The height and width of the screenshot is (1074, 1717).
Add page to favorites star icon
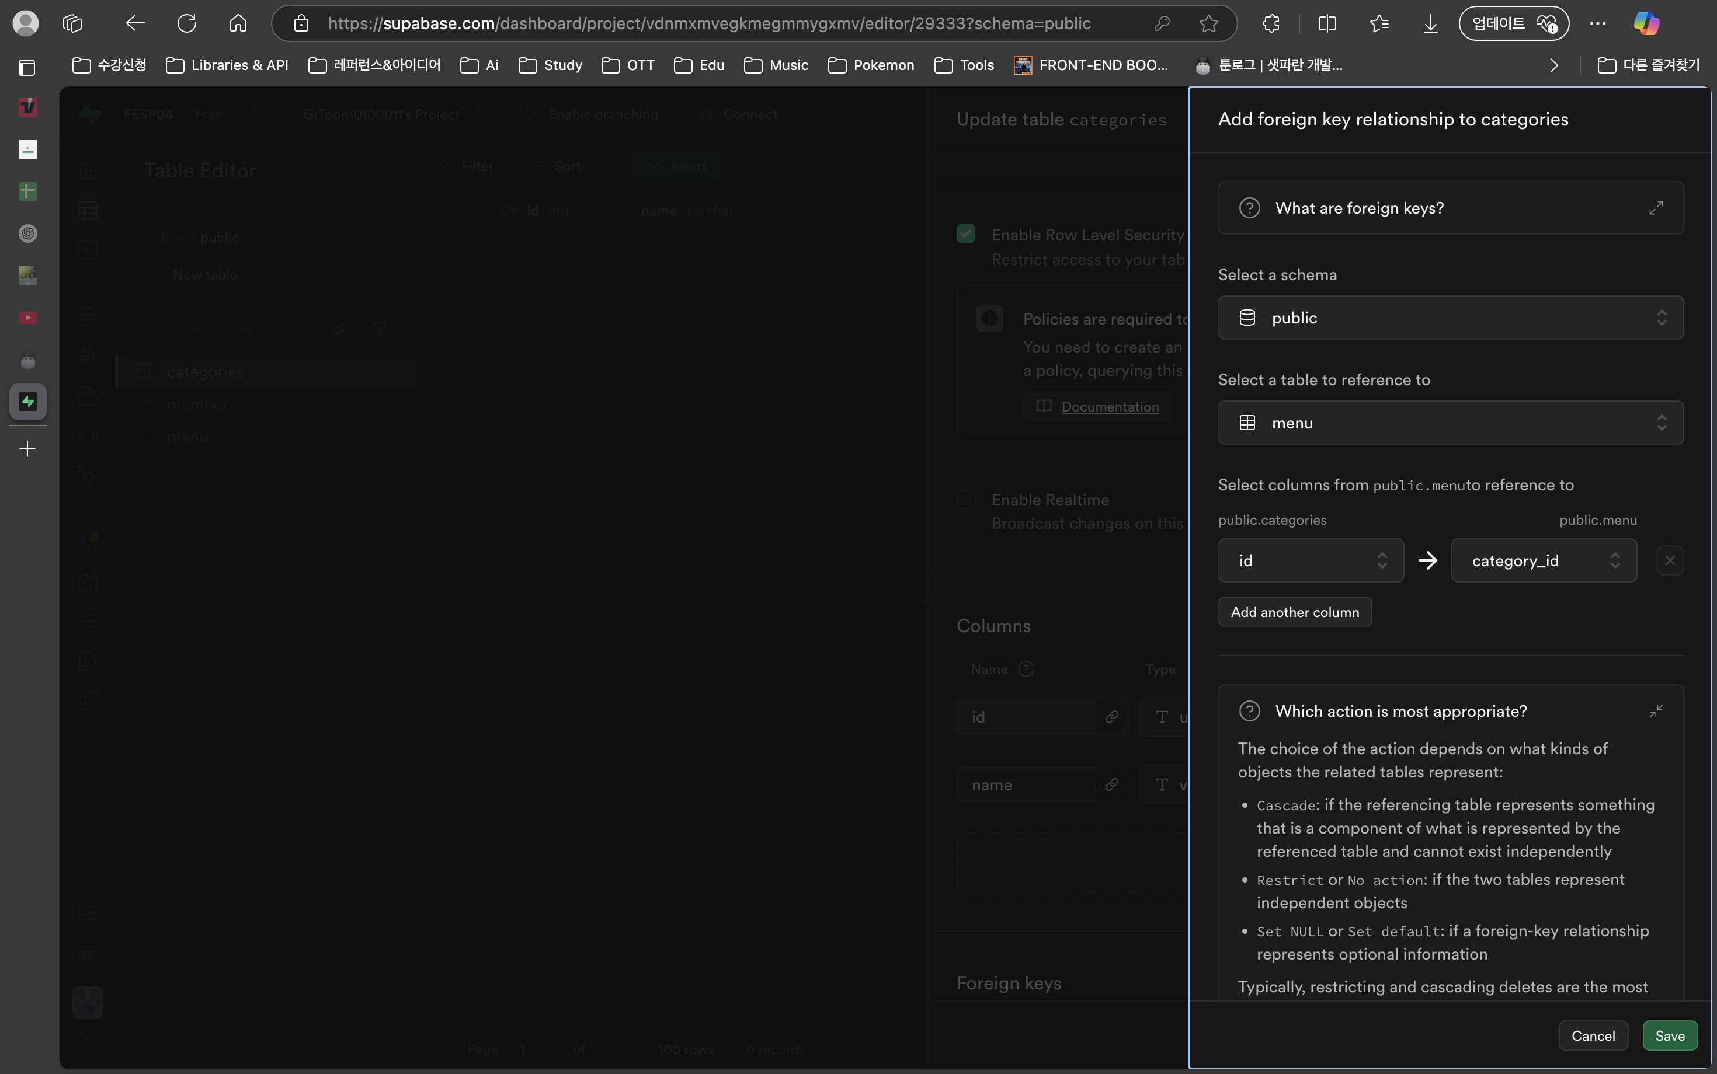click(x=1209, y=23)
